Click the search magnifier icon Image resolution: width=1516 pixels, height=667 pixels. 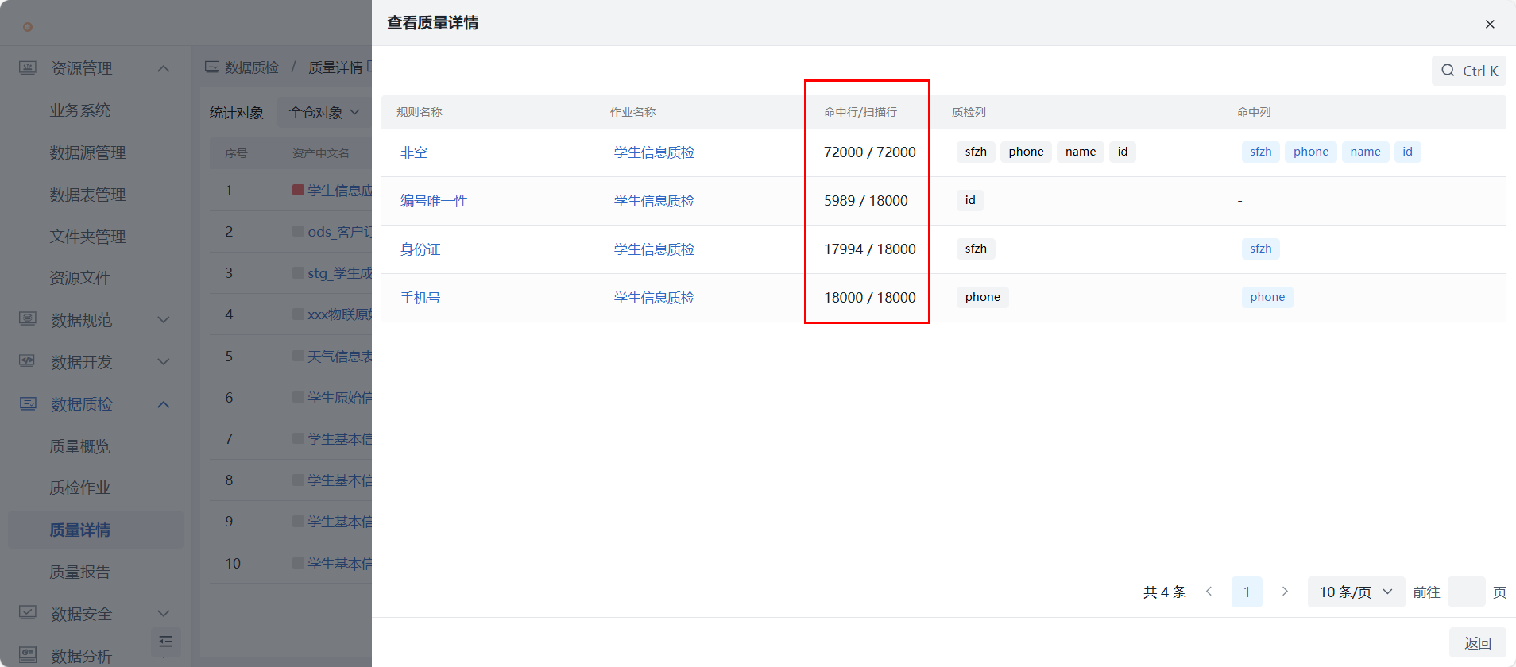coord(1448,71)
